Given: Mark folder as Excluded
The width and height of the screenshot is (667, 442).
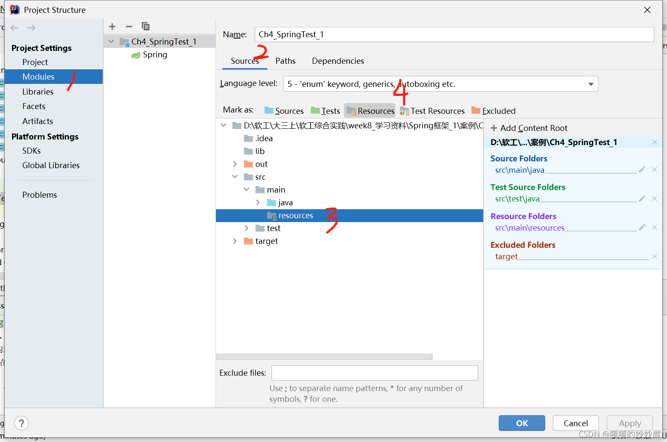Looking at the screenshot, I should [494, 111].
